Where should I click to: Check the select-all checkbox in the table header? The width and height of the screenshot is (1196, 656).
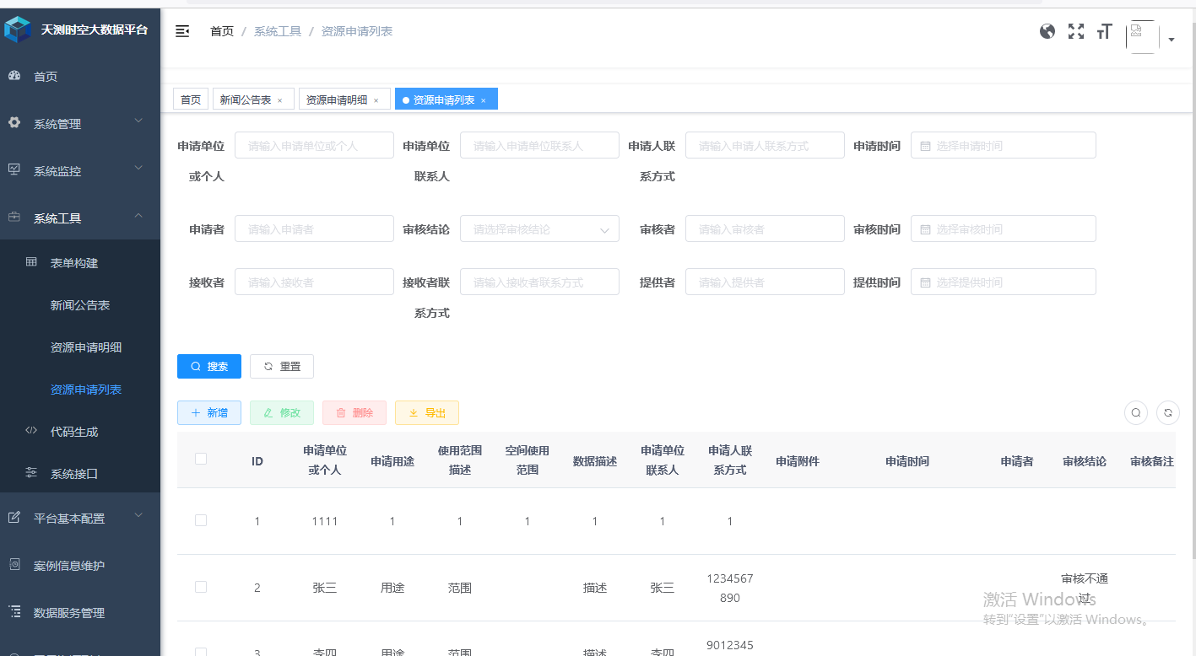pos(201,459)
